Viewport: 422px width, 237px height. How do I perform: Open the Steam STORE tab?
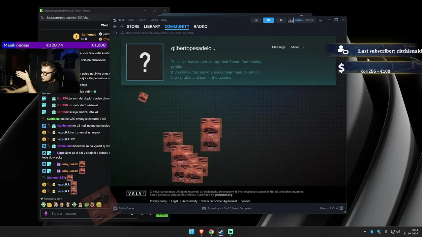[133, 26]
